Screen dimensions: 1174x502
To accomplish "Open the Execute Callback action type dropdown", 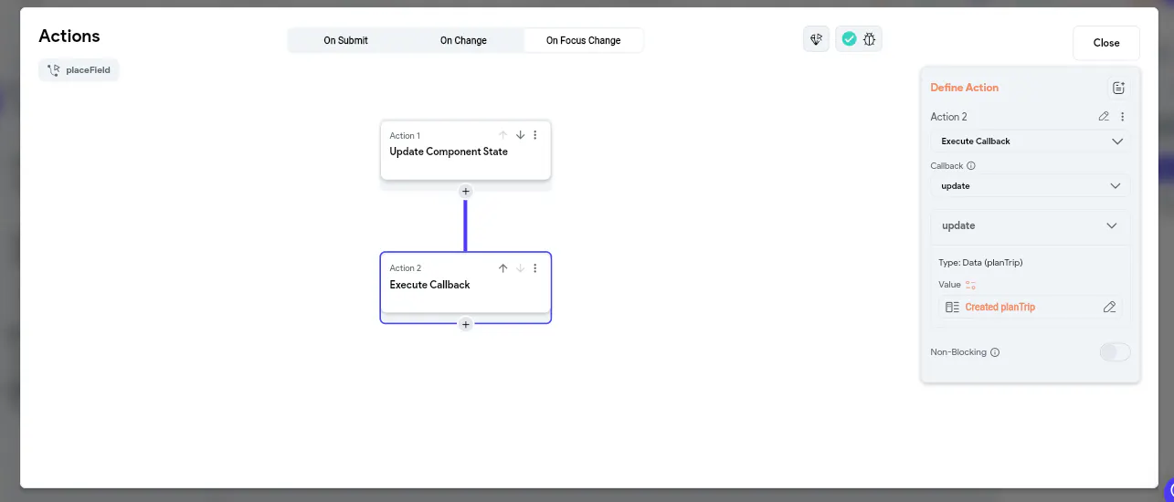I will [1031, 141].
